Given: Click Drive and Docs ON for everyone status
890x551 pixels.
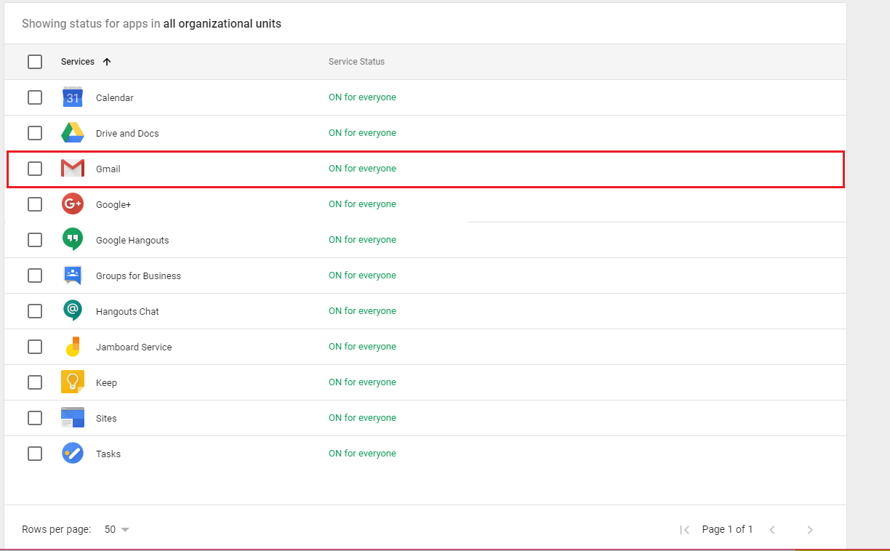Looking at the screenshot, I should [x=362, y=133].
